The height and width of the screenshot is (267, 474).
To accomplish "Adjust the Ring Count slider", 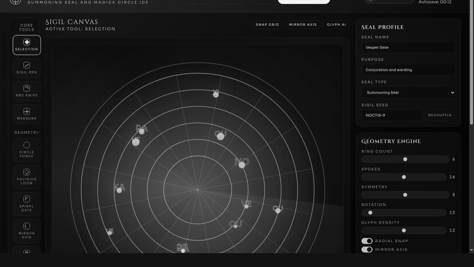I will (405, 159).
